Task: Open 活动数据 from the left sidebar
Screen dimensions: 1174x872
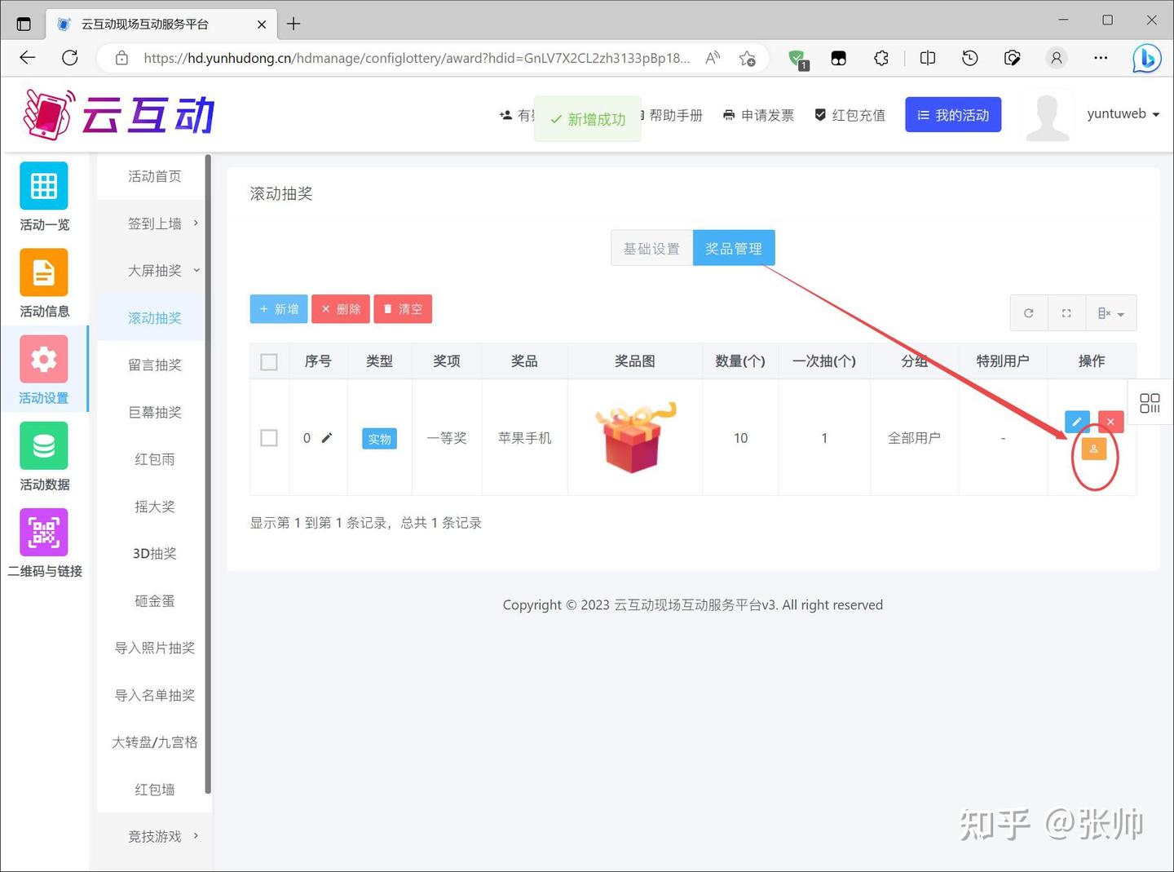Action: pos(44,457)
